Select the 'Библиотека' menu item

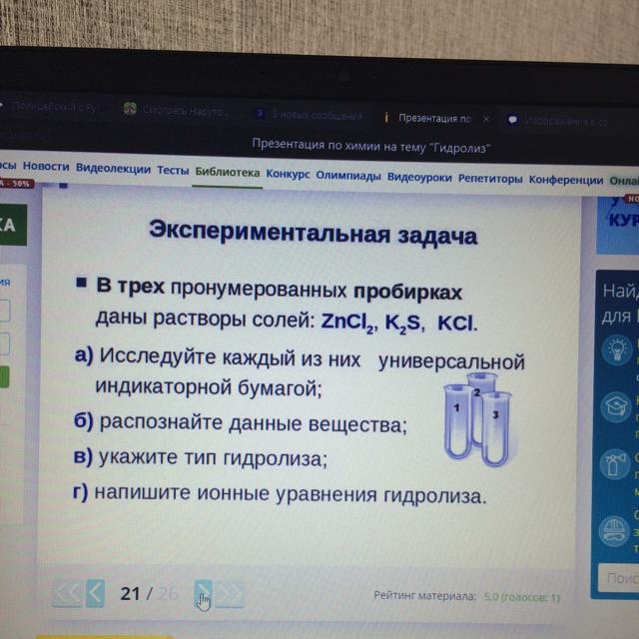point(228,172)
